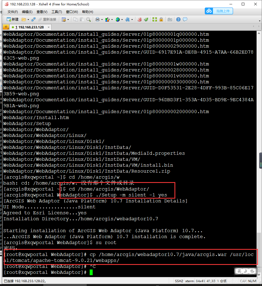
Task: Expand toolbar options arrow at far right
Action: 260,21
